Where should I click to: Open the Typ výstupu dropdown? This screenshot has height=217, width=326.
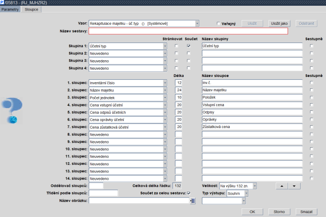pyautogui.click(x=246, y=193)
